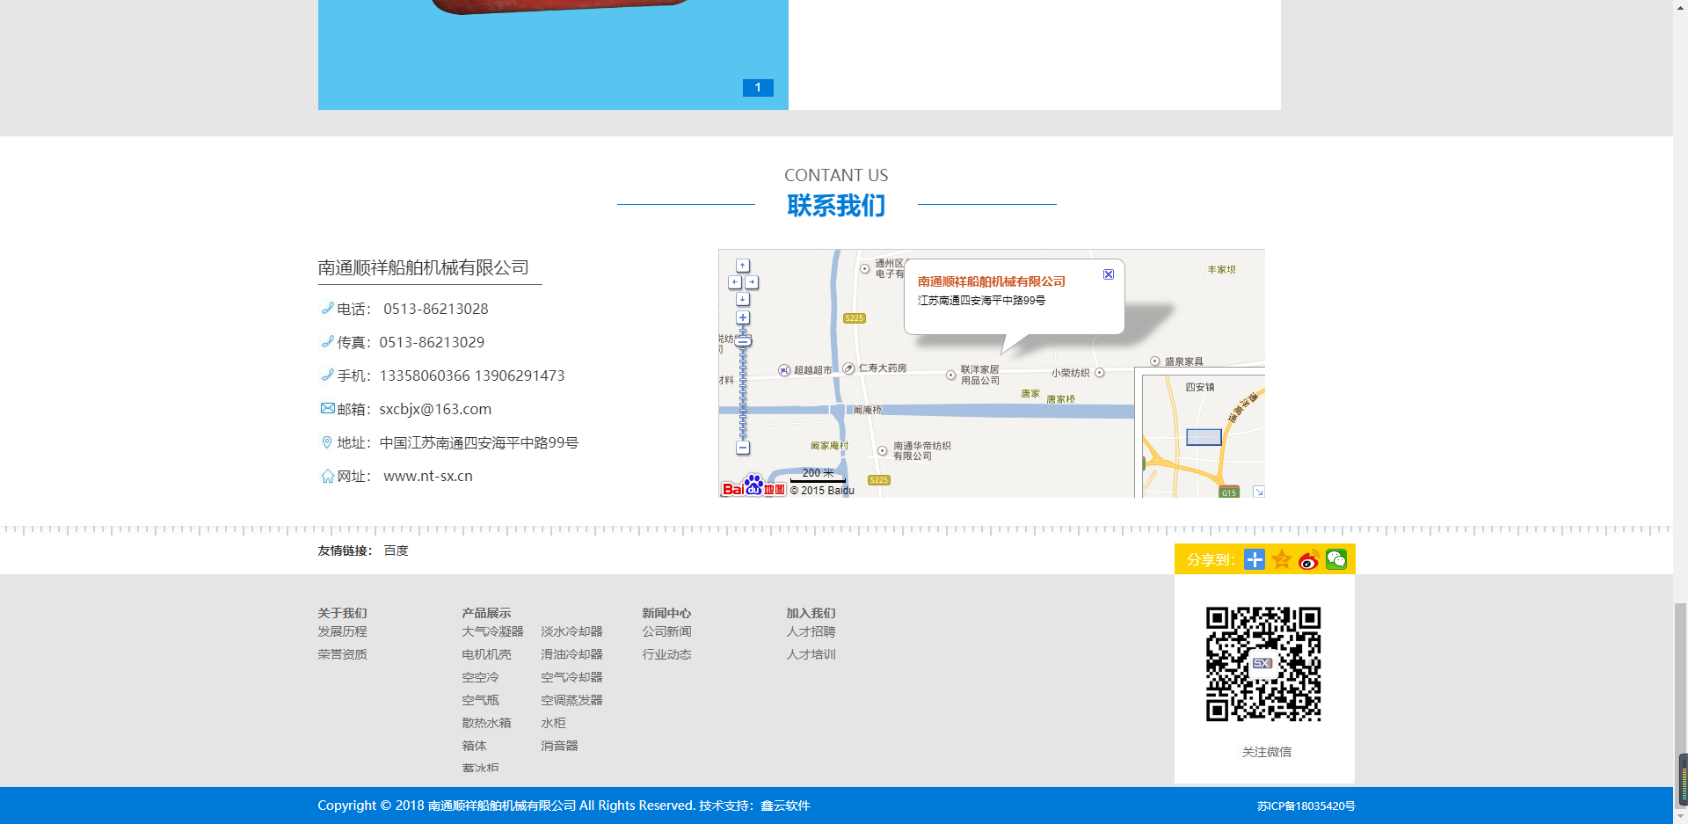
Task: Open more share options plus icon
Action: 1255,560
